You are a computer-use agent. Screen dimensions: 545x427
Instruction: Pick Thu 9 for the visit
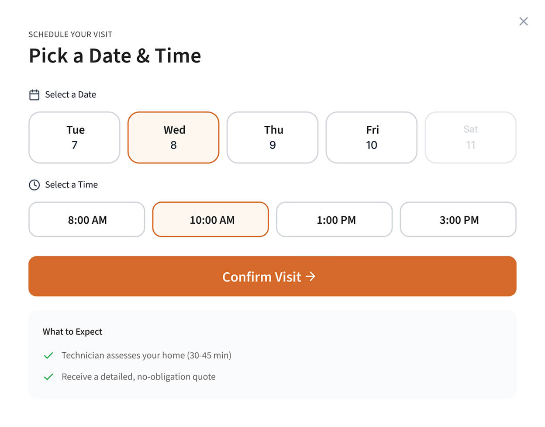[x=272, y=137]
